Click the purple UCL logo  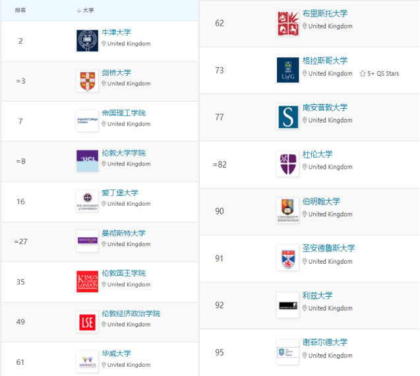[x=87, y=161]
